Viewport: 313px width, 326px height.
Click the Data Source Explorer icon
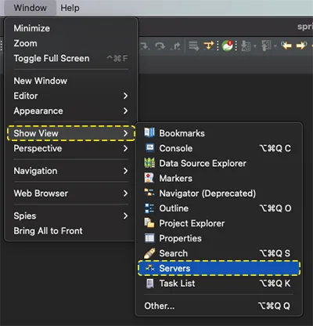149,163
